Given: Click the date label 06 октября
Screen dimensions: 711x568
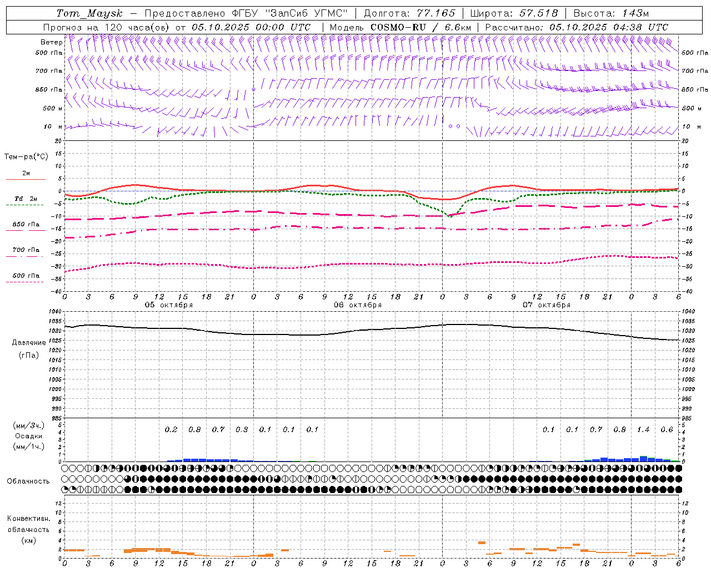Looking at the screenshot, I should coord(358,305).
